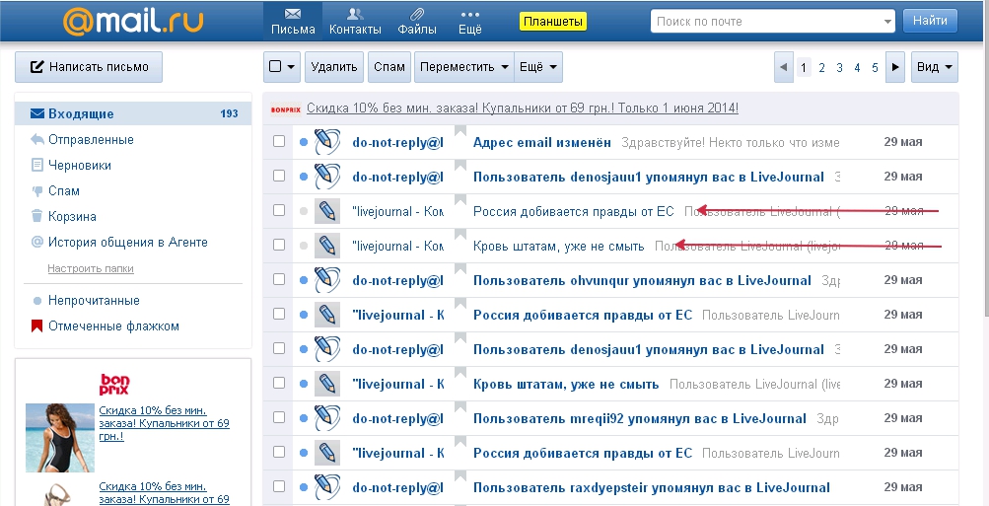Flag the ohvunqur mention message
Screen dimensions: 989x506
point(459,269)
